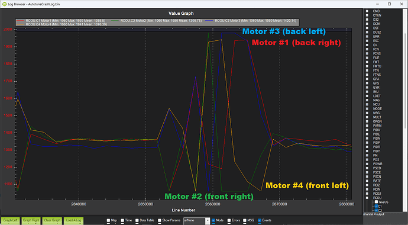Expand the IMU tree node

367,92
